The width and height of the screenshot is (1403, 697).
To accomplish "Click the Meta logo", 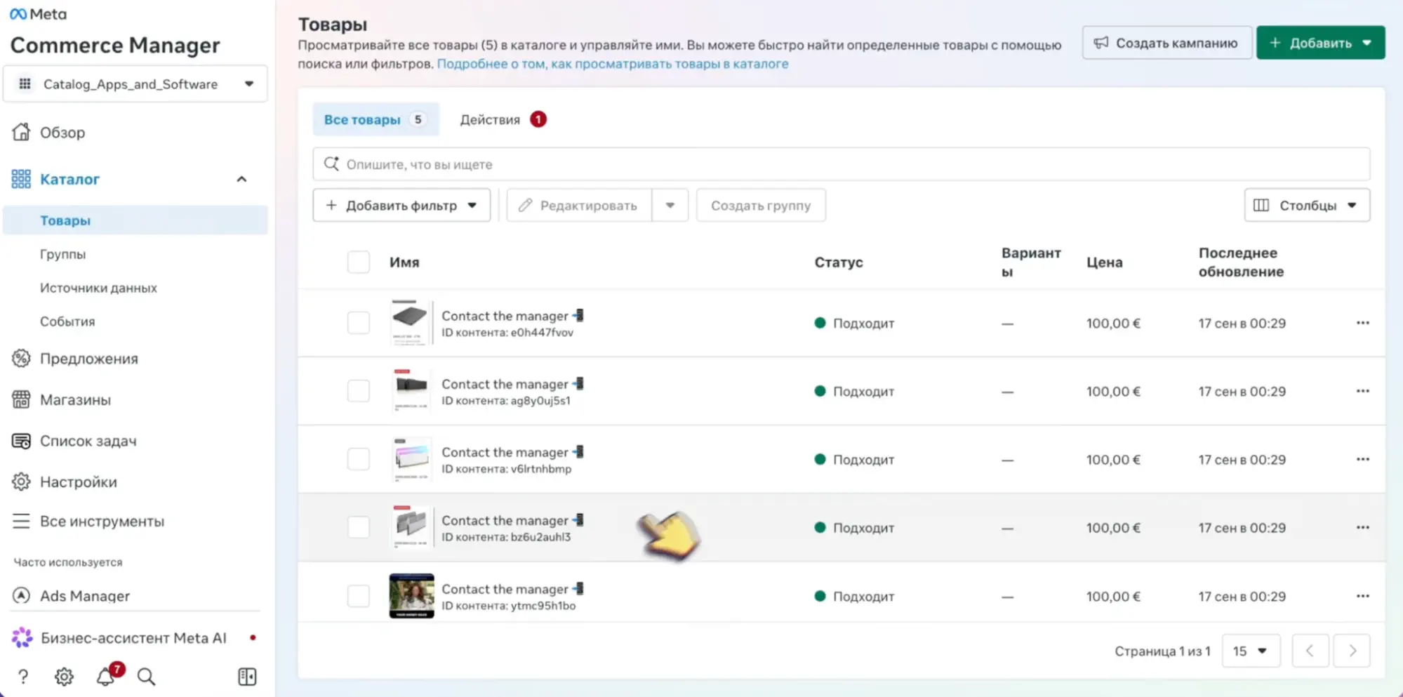I will [39, 14].
